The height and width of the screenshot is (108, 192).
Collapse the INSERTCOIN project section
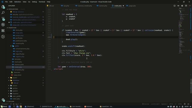pyautogui.click(x=12, y=28)
